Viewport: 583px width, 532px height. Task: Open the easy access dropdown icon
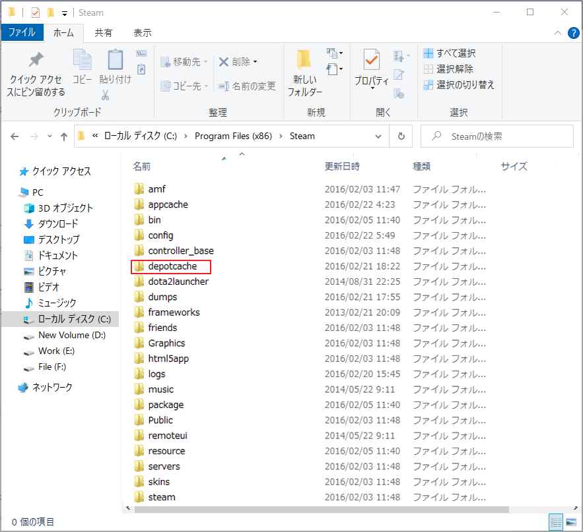click(334, 69)
